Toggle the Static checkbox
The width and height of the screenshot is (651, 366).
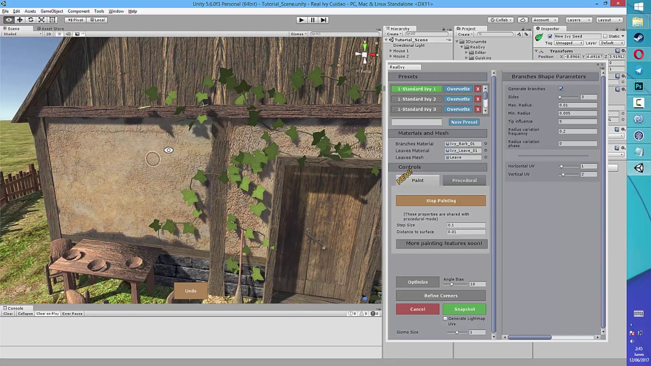coord(605,37)
